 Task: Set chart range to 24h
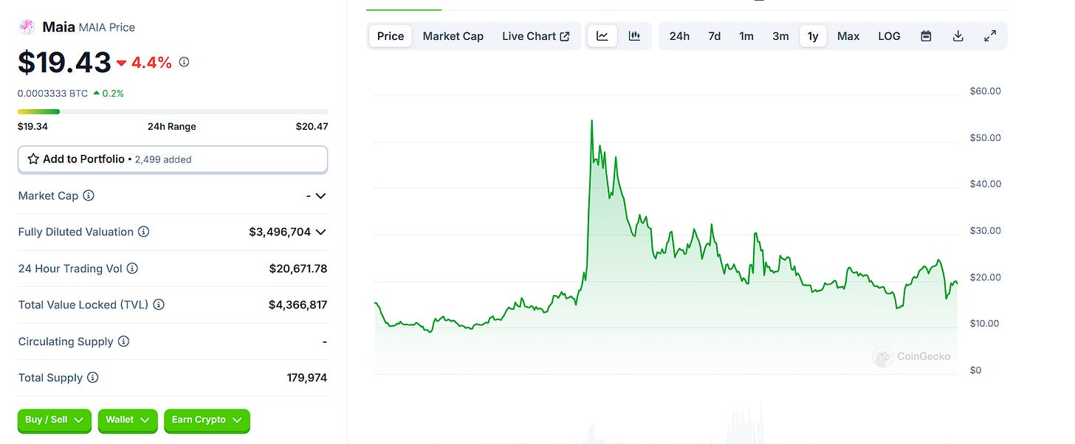click(x=679, y=35)
